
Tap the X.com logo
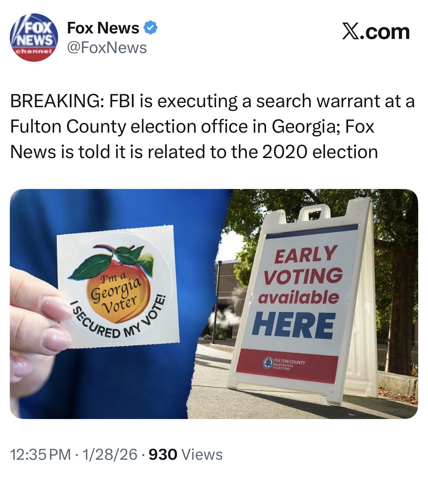tap(376, 32)
